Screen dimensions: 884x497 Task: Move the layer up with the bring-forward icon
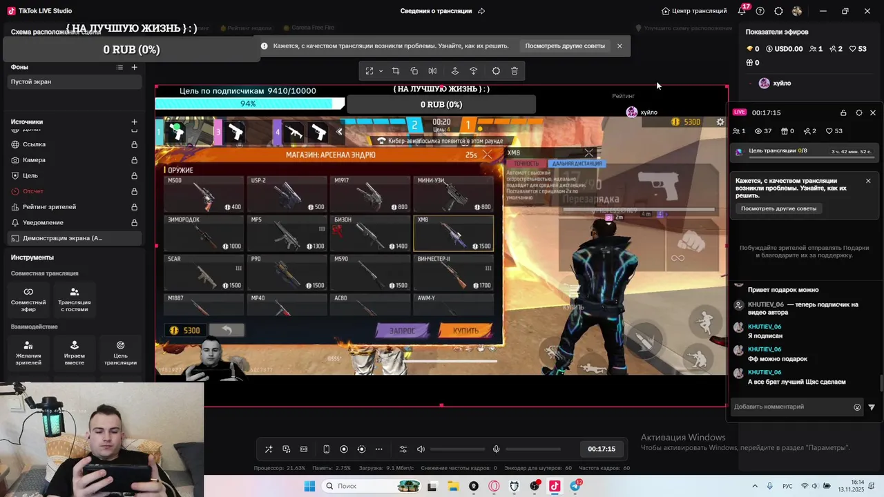pos(455,71)
